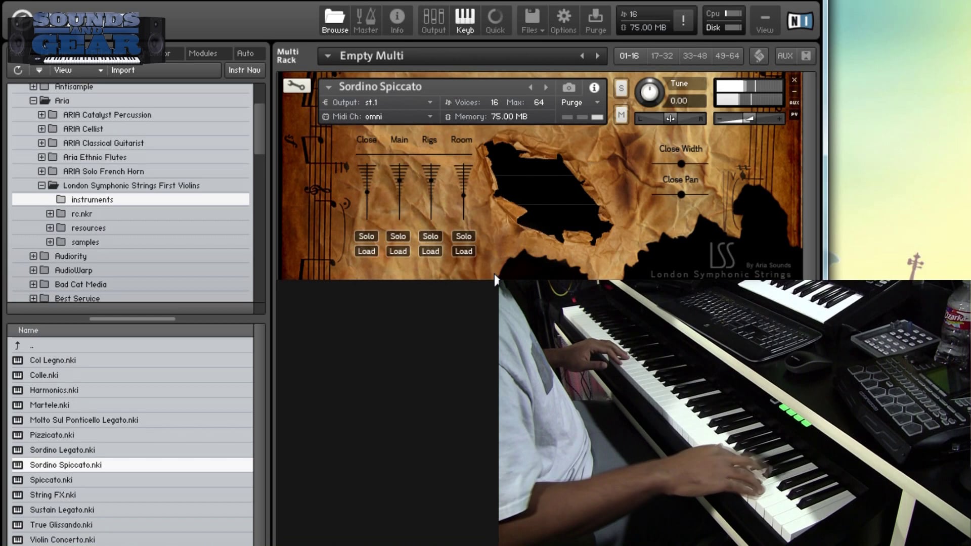971x546 pixels.
Task: Load the Main microphone samples
Action: [398, 251]
